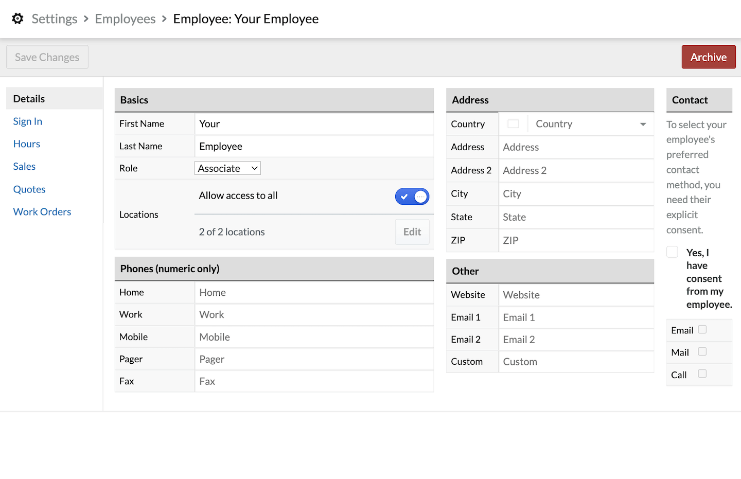Switch to the Hours tab

pos(27,144)
